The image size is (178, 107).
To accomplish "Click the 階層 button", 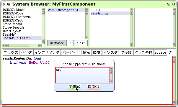I will pos(97,52).
